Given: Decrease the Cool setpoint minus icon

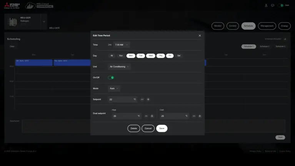Looking at the screenshot, I should click(194, 116).
